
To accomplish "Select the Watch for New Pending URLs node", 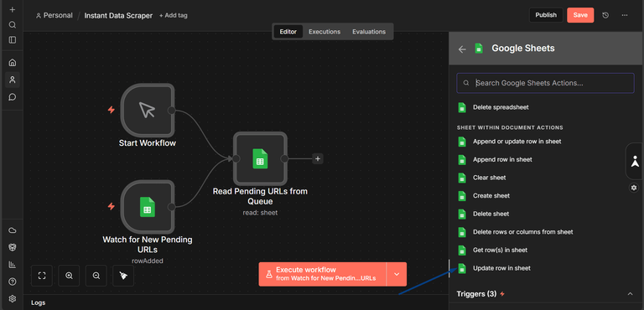I will click(x=148, y=207).
